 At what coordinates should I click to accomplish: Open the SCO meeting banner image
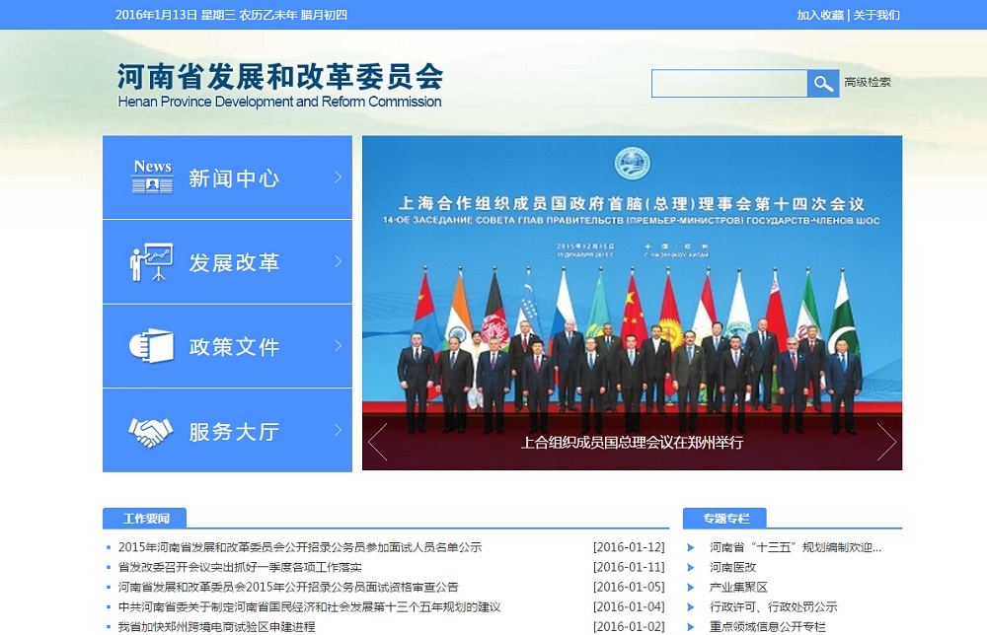coord(632,303)
